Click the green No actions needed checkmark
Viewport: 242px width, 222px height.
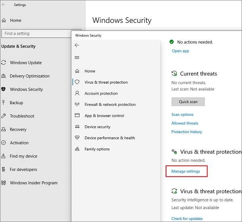(x=172, y=42)
